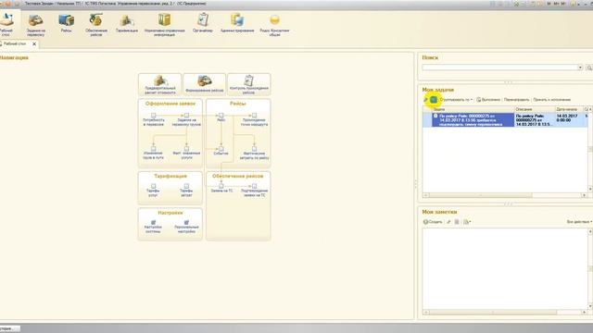The width and height of the screenshot is (593, 333).
Task: Open Факт. оказанные услуги node
Action: click(x=186, y=153)
